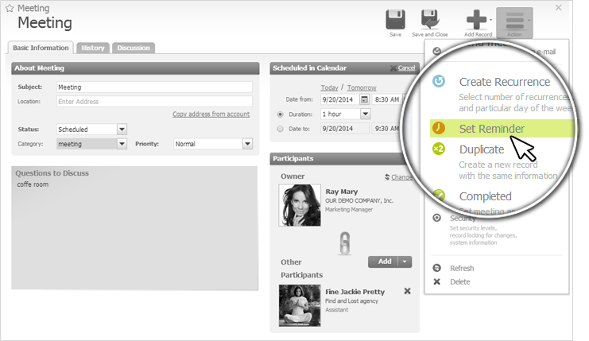Select the Duration radio button
Screen dimensions: 589x341
point(280,114)
